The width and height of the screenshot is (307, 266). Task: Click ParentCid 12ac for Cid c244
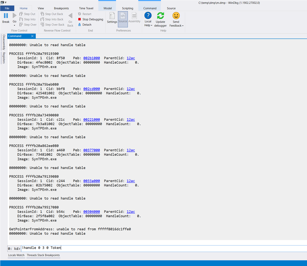131,181
